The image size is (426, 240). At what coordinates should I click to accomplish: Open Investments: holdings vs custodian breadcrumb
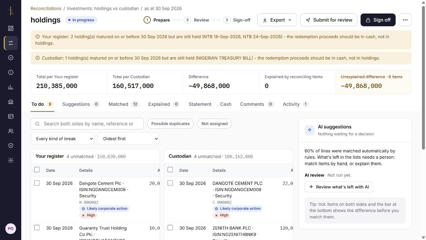[x=103, y=8]
